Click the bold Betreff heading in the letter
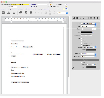The image size is (104, 98). (x=14, y=62)
